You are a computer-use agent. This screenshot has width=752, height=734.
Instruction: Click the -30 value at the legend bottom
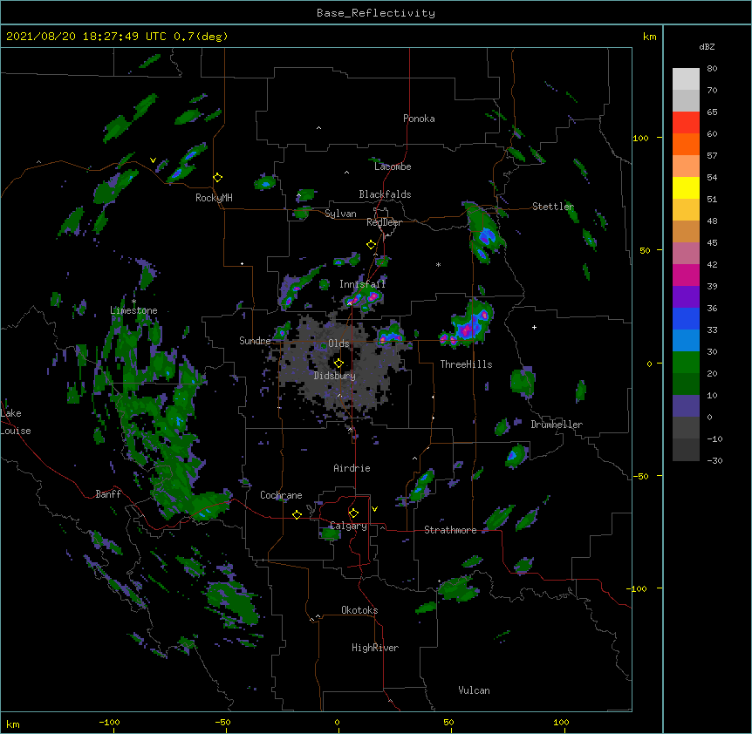click(x=714, y=460)
